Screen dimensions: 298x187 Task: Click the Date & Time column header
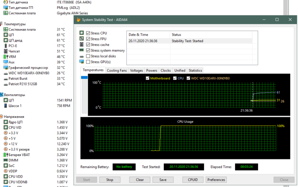point(148,35)
